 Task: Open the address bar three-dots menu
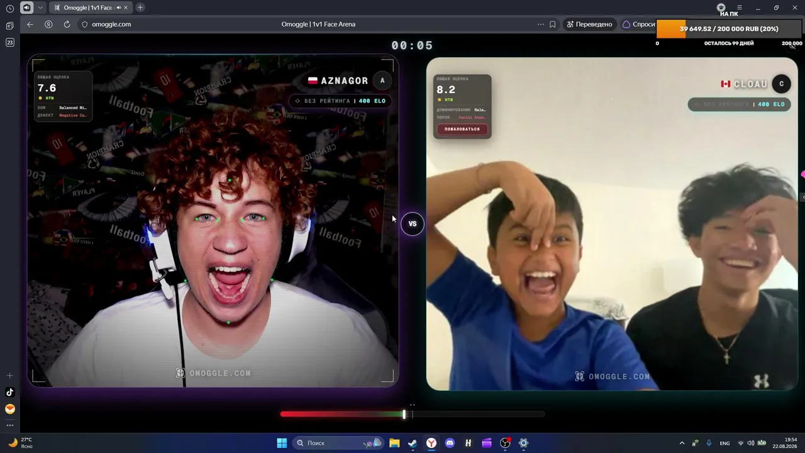(541, 25)
